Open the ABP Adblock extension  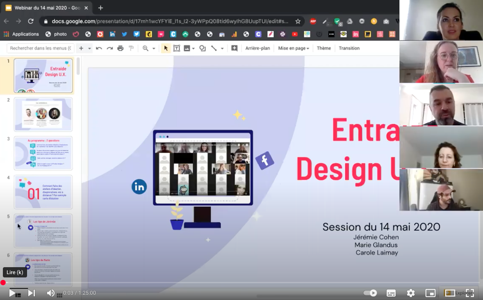[313, 21]
